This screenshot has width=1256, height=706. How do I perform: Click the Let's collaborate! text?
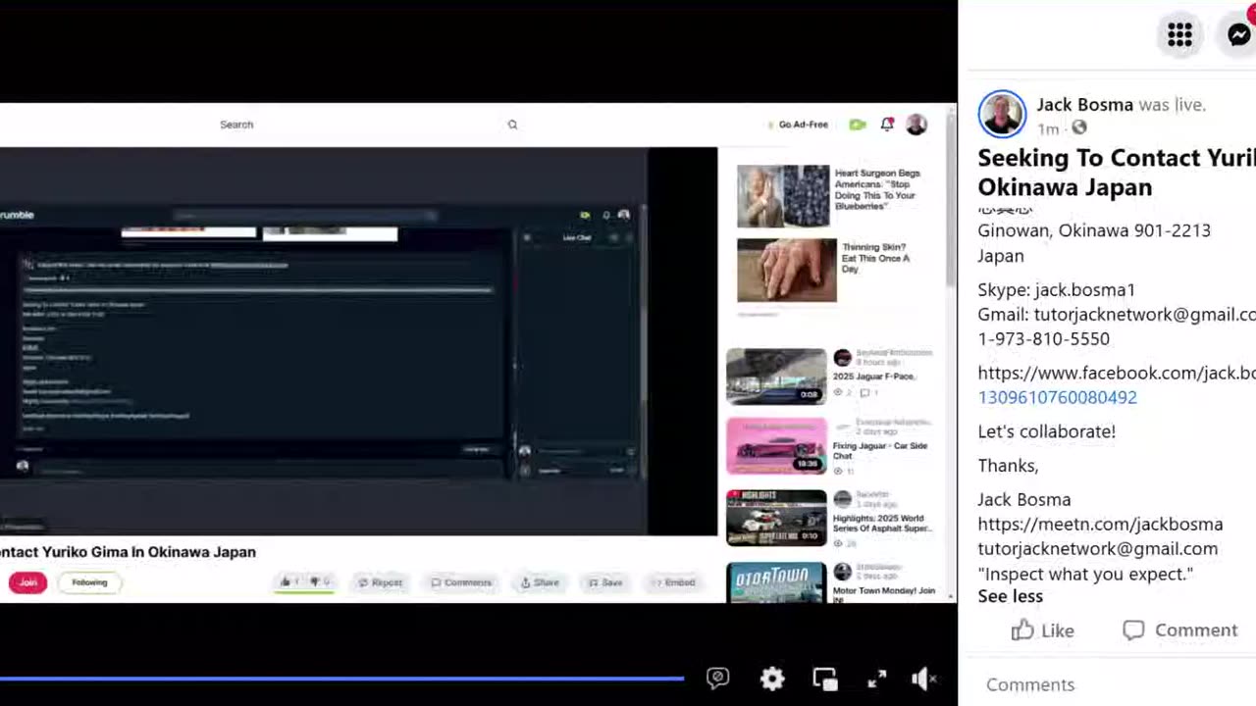[x=1046, y=431]
